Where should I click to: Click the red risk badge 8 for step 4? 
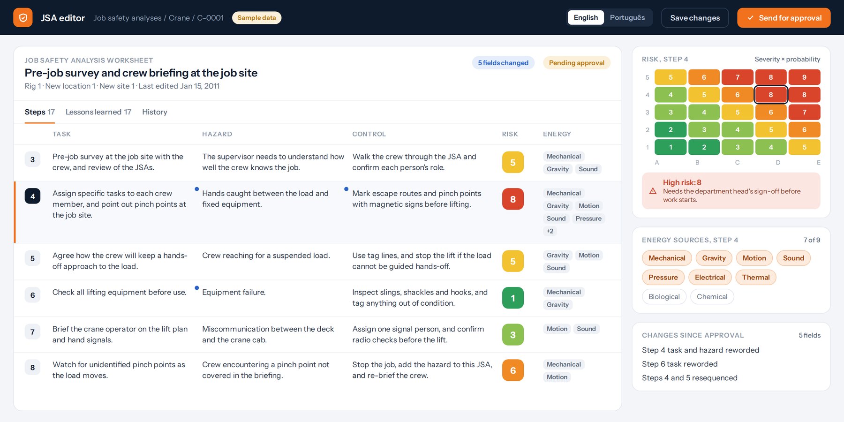[x=512, y=199]
